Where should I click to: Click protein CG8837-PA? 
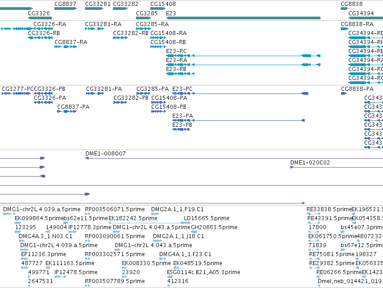pyautogui.click(x=67, y=112)
